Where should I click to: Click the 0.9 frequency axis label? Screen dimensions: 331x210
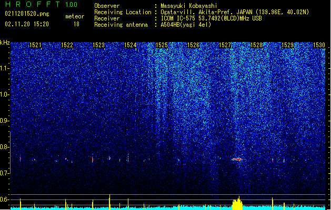point(5,121)
